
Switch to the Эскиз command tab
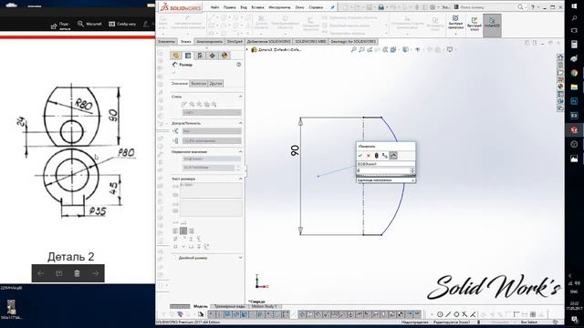(185, 42)
